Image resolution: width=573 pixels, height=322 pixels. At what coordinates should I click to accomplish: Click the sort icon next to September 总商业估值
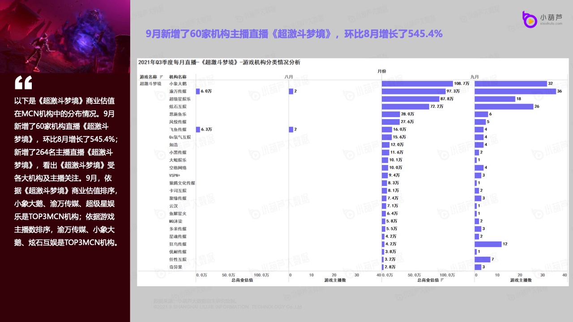click(x=442, y=280)
